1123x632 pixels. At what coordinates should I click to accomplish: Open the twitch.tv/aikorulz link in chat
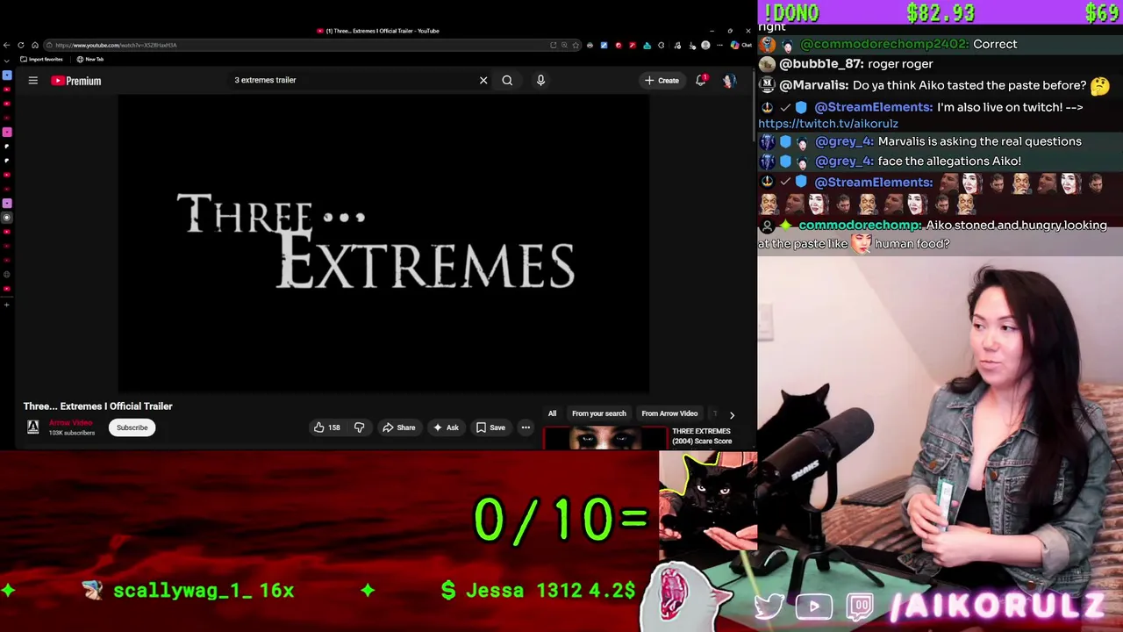point(828,124)
